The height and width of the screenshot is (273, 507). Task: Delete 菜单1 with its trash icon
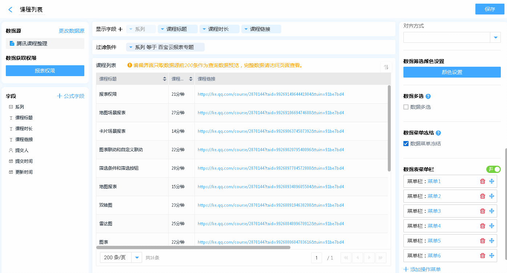[483, 181]
